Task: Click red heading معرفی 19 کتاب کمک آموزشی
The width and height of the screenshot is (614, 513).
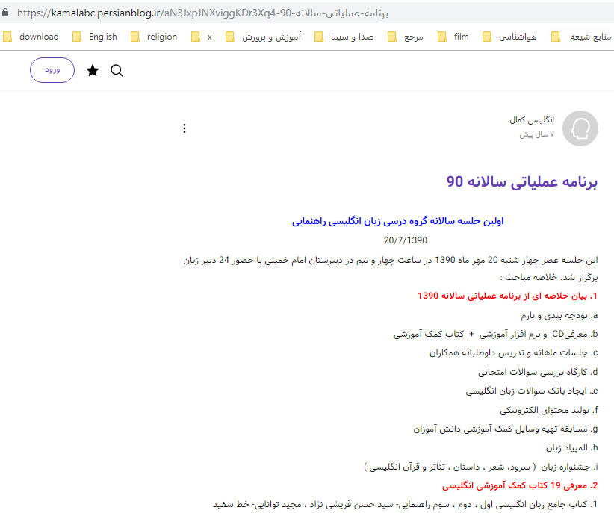Action: 520,485
